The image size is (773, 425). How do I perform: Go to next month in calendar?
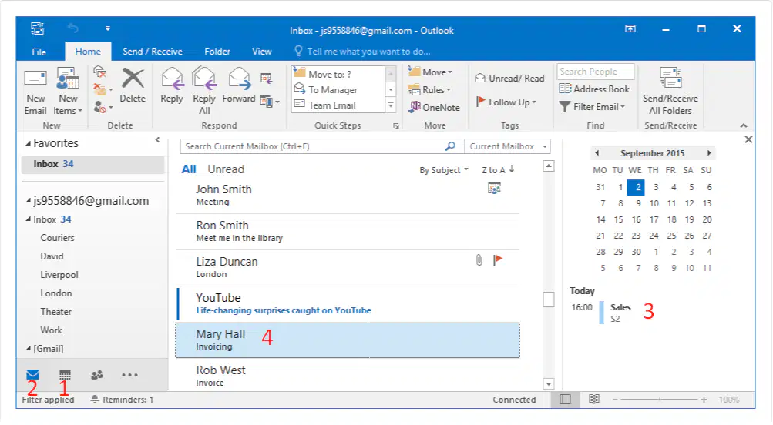tap(709, 153)
